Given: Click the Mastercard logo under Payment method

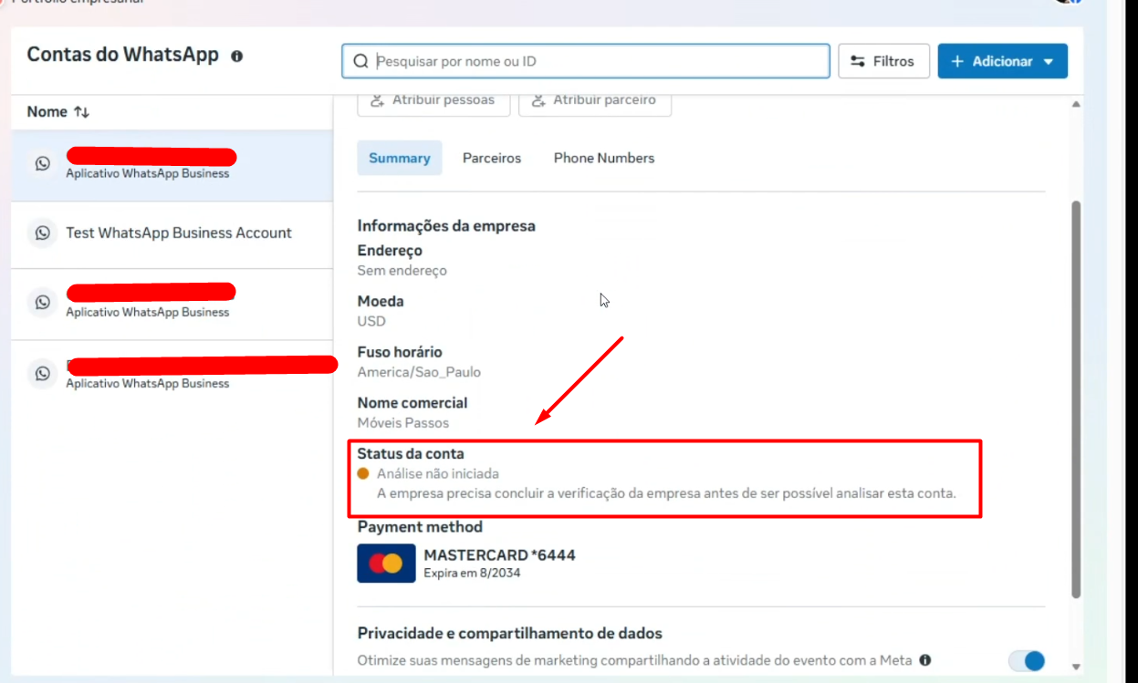Looking at the screenshot, I should click(x=386, y=564).
